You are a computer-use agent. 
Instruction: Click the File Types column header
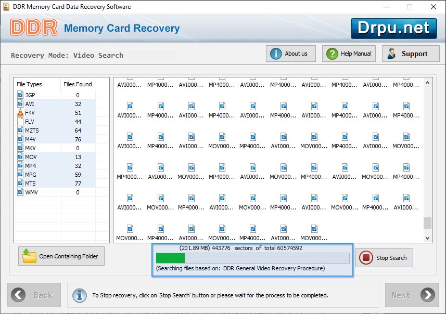click(29, 84)
